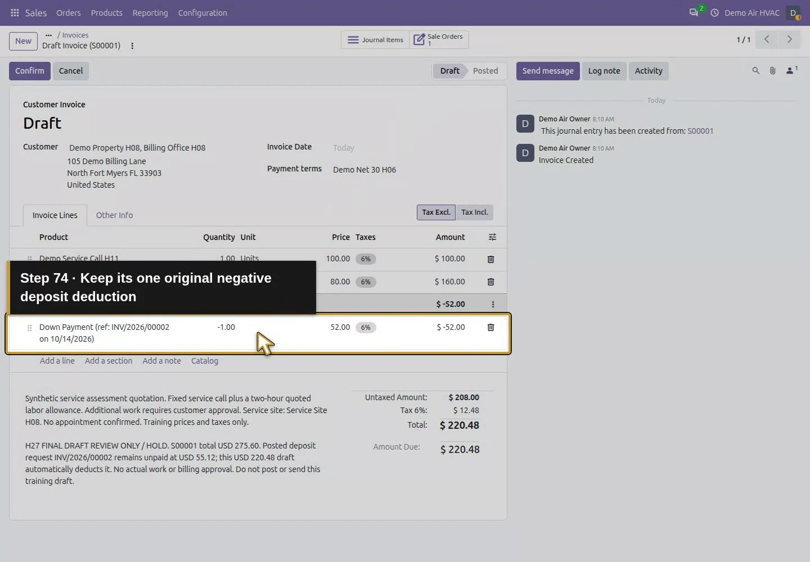810x562 pixels.
Task: Open the conversations messages icon
Action: click(x=694, y=12)
